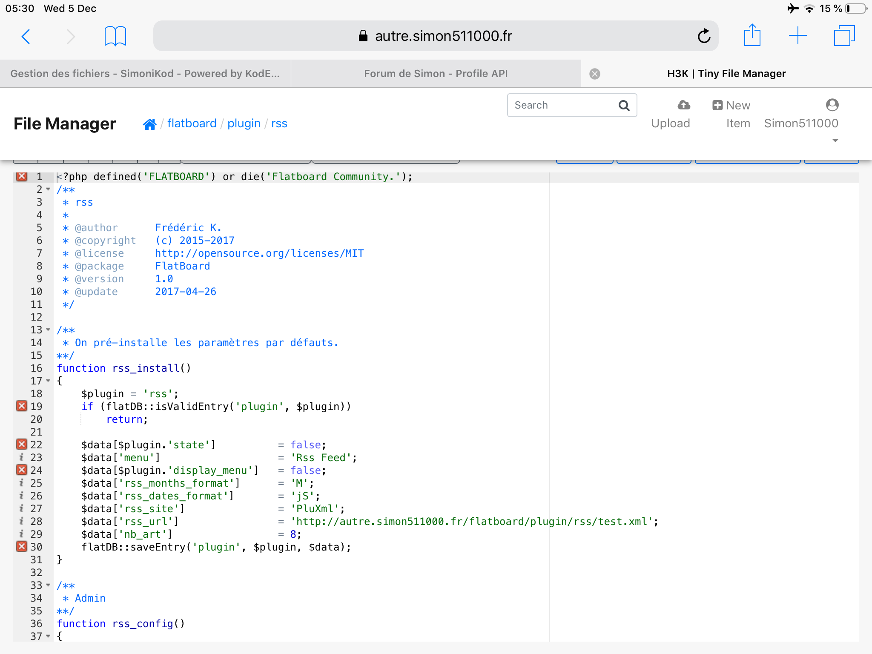Viewport: 872px width, 654px height.
Task: Open the Simon511000 account dropdown arrow
Action: [835, 140]
